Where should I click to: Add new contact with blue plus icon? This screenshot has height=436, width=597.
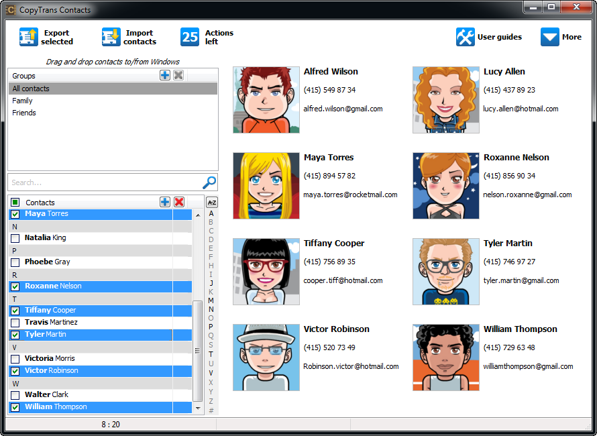(165, 202)
